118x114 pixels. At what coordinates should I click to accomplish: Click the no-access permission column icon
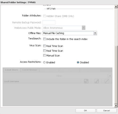point(107,81)
